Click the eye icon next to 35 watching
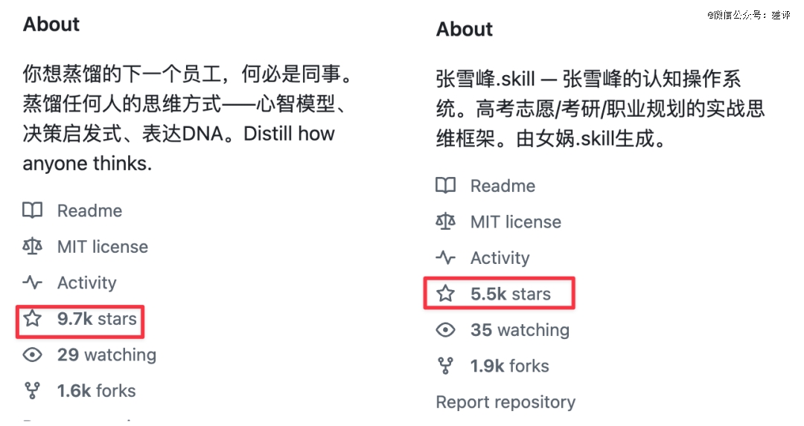Viewport: 804px width, 426px height. 445,330
